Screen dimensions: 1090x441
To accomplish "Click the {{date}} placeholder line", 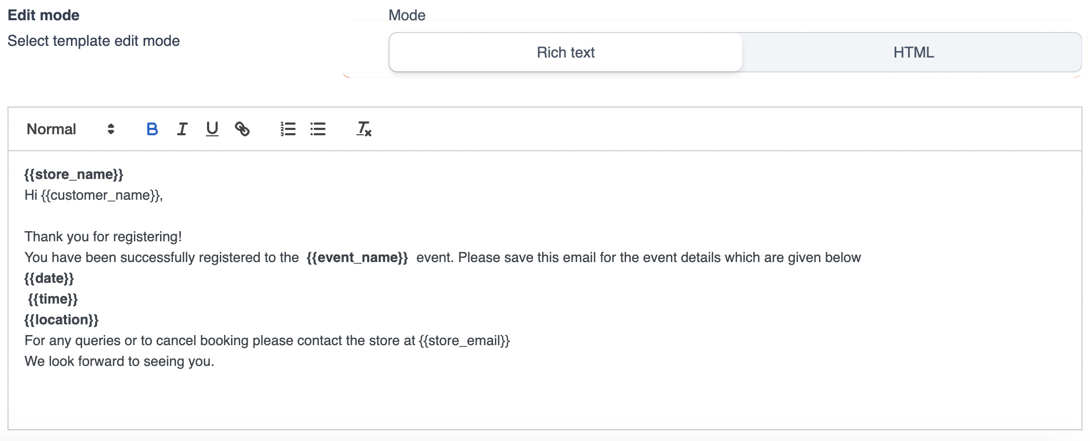I will click(49, 279).
